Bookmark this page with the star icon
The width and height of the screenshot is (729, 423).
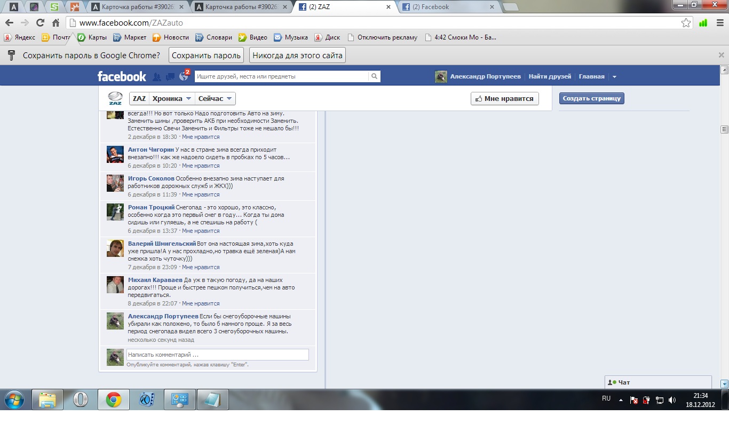(x=686, y=23)
